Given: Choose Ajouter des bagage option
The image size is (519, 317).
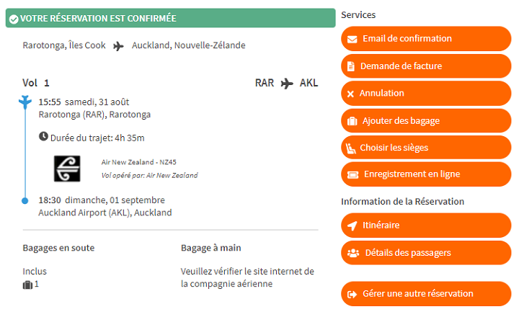Looking at the screenshot, I should click(425, 121).
